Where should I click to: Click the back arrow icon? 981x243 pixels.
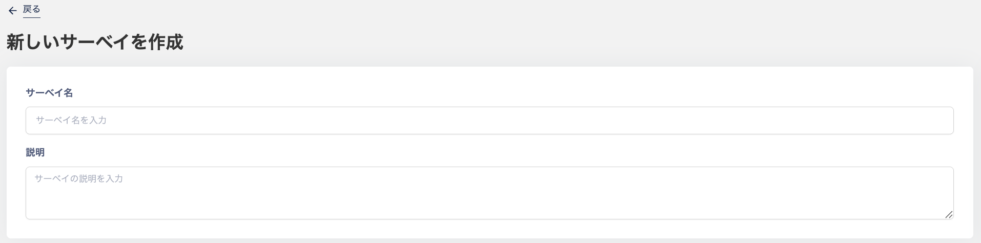[x=13, y=11]
